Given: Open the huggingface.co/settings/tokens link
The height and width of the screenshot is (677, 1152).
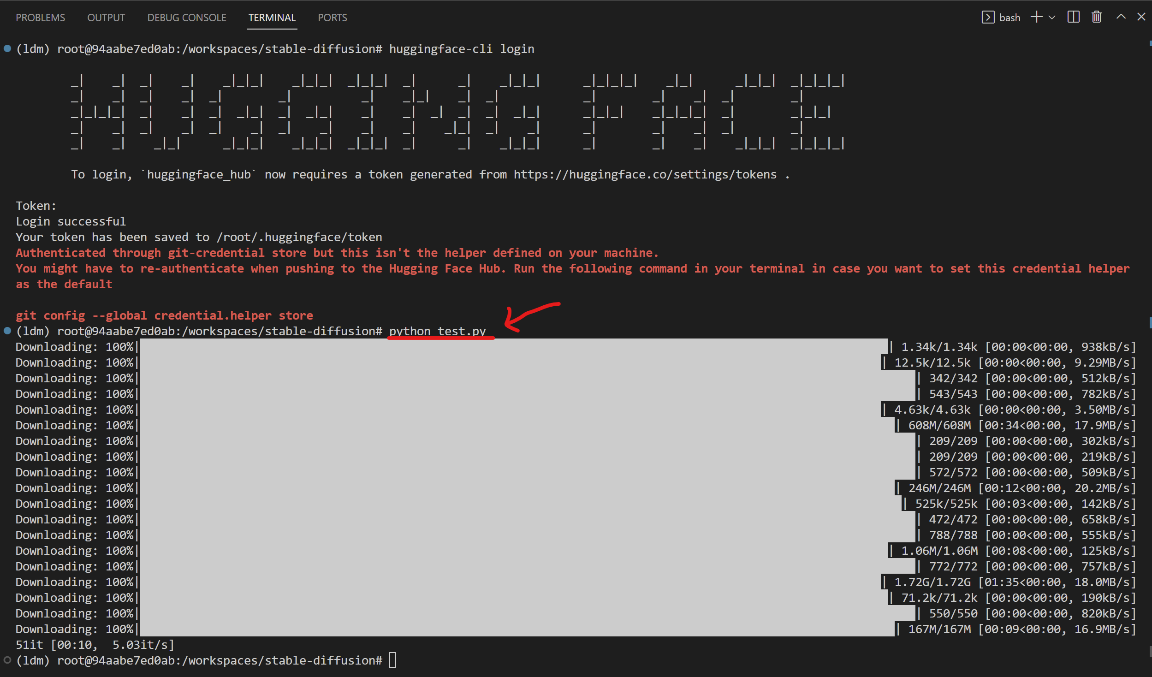Looking at the screenshot, I should 645,174.
